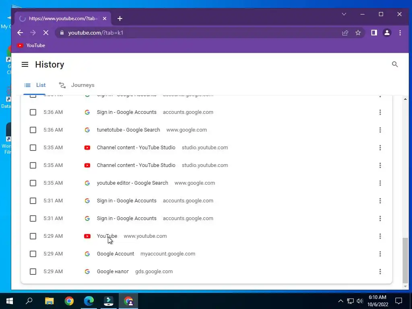Open actions menu for YouTube entry
412x309 pixels.
click(x=380, y=236)
